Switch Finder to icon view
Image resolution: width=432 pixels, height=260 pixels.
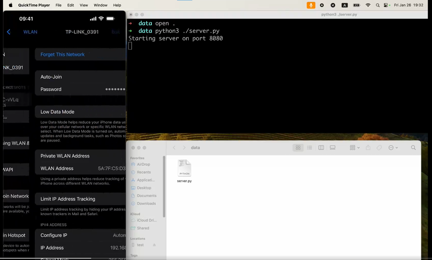tap(298, 148)
